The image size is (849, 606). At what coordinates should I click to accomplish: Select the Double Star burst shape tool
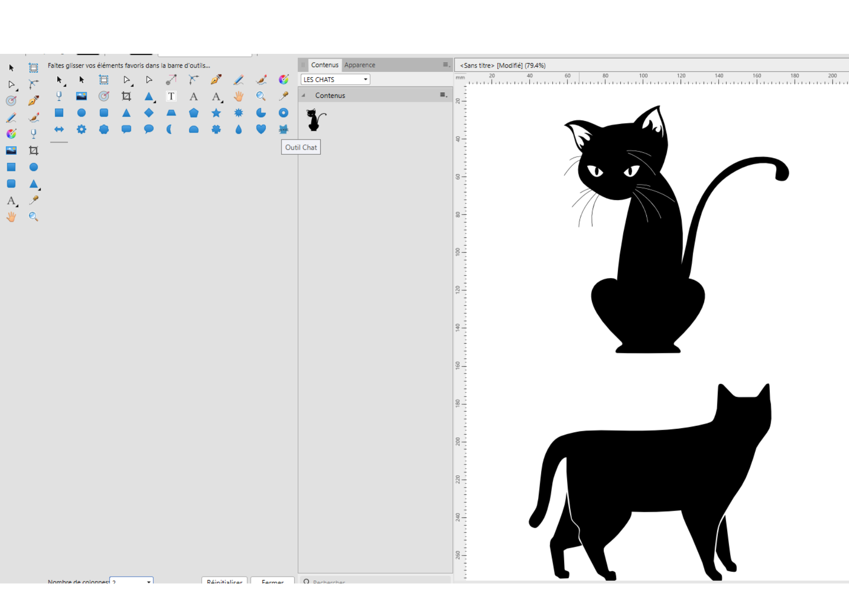(x=238, y=113)
